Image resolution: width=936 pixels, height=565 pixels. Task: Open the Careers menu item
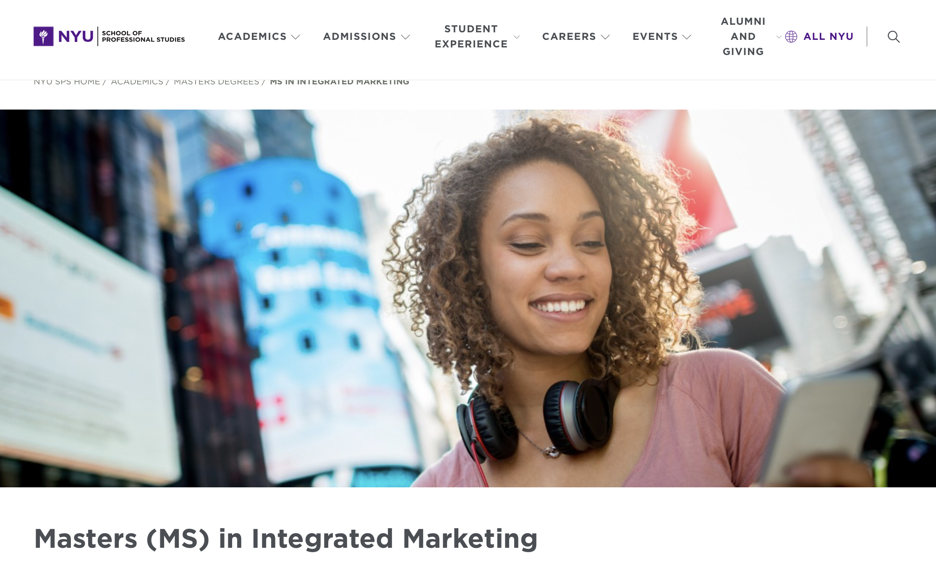click(569, 37)
